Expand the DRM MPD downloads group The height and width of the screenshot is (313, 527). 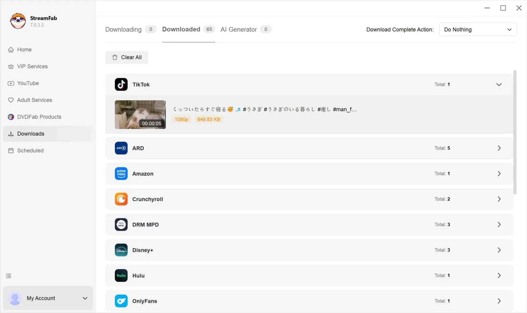pos(499,225)
